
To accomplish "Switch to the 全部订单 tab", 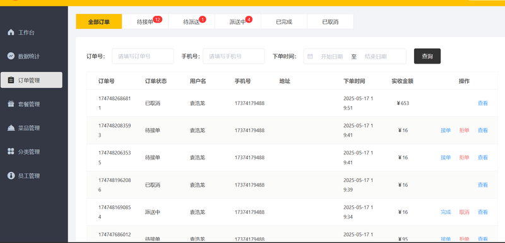I will coord(99,22).
